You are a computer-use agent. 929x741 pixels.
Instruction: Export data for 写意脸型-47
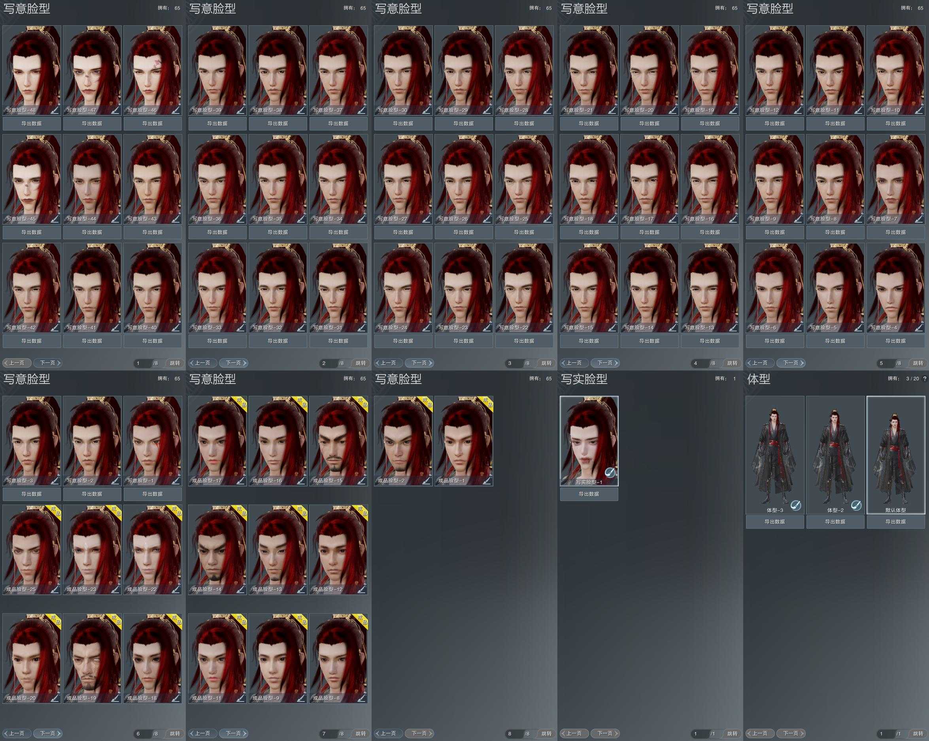[x=92, y=124]
